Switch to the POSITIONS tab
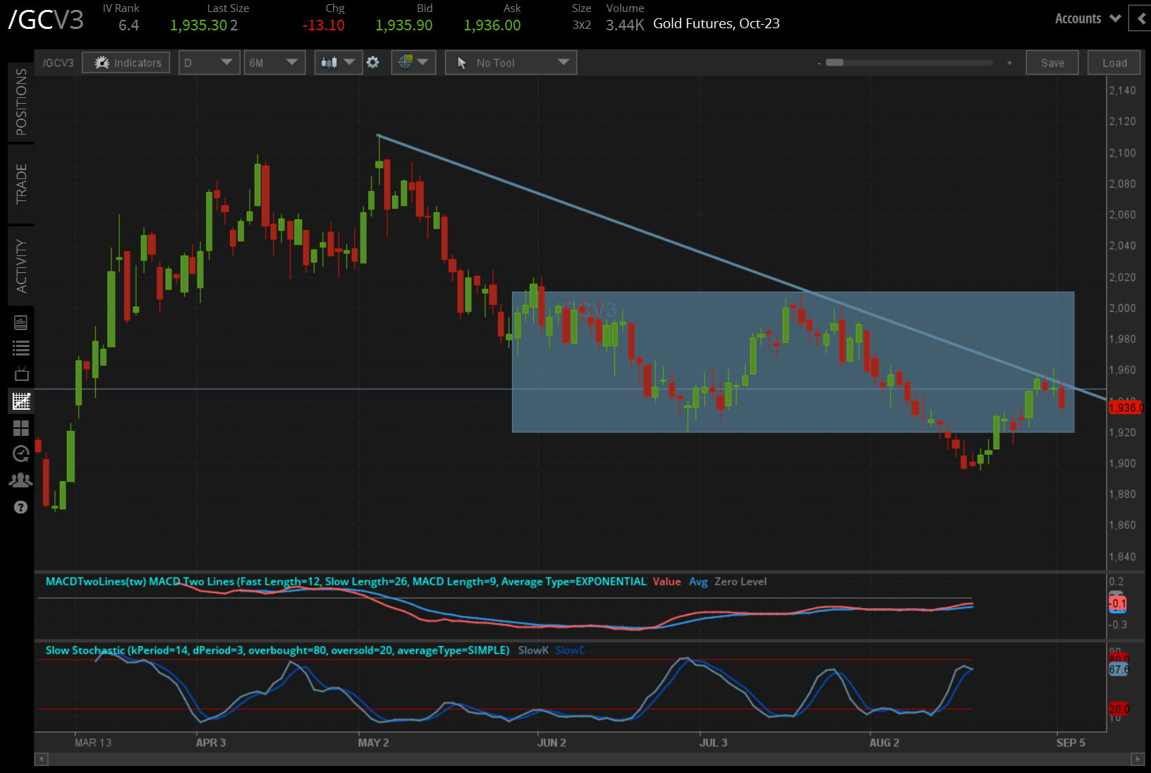Image resolution: width=1151 pixels, height=773 pixels. (21, 102)
